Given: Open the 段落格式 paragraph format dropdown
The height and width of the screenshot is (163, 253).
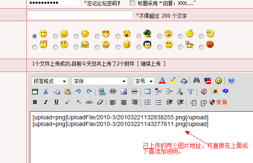Looking at the screenshot, I should click(50, 81).
